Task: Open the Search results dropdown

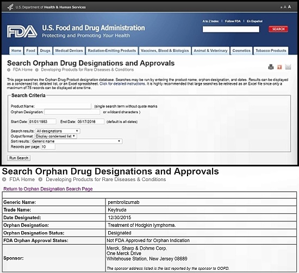Action: [x=58, y=131]
